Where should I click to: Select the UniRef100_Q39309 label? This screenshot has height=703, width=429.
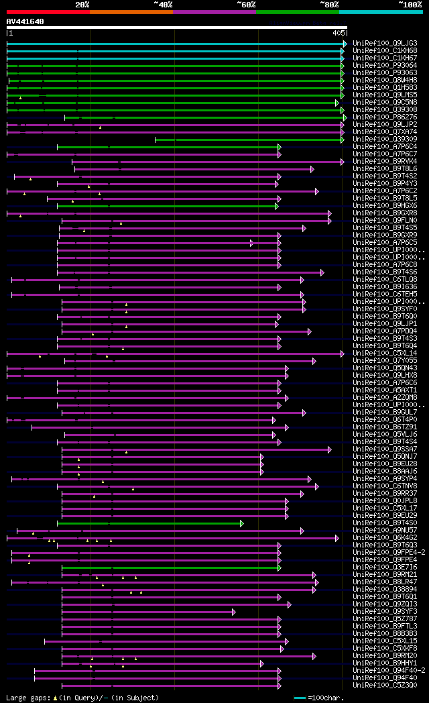point(385,140)
